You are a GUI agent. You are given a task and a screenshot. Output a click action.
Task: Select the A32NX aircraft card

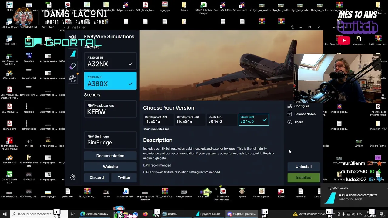110,61
